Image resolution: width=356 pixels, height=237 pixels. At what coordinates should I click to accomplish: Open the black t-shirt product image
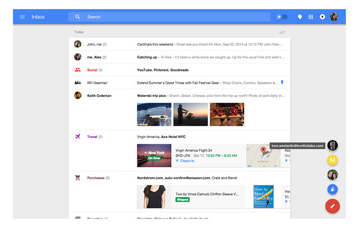pyautogui.click(x=154, y=197)
